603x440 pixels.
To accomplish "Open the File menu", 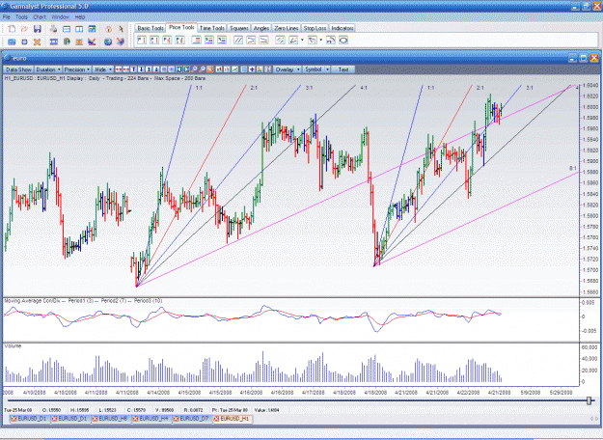I will pos(6,17).
